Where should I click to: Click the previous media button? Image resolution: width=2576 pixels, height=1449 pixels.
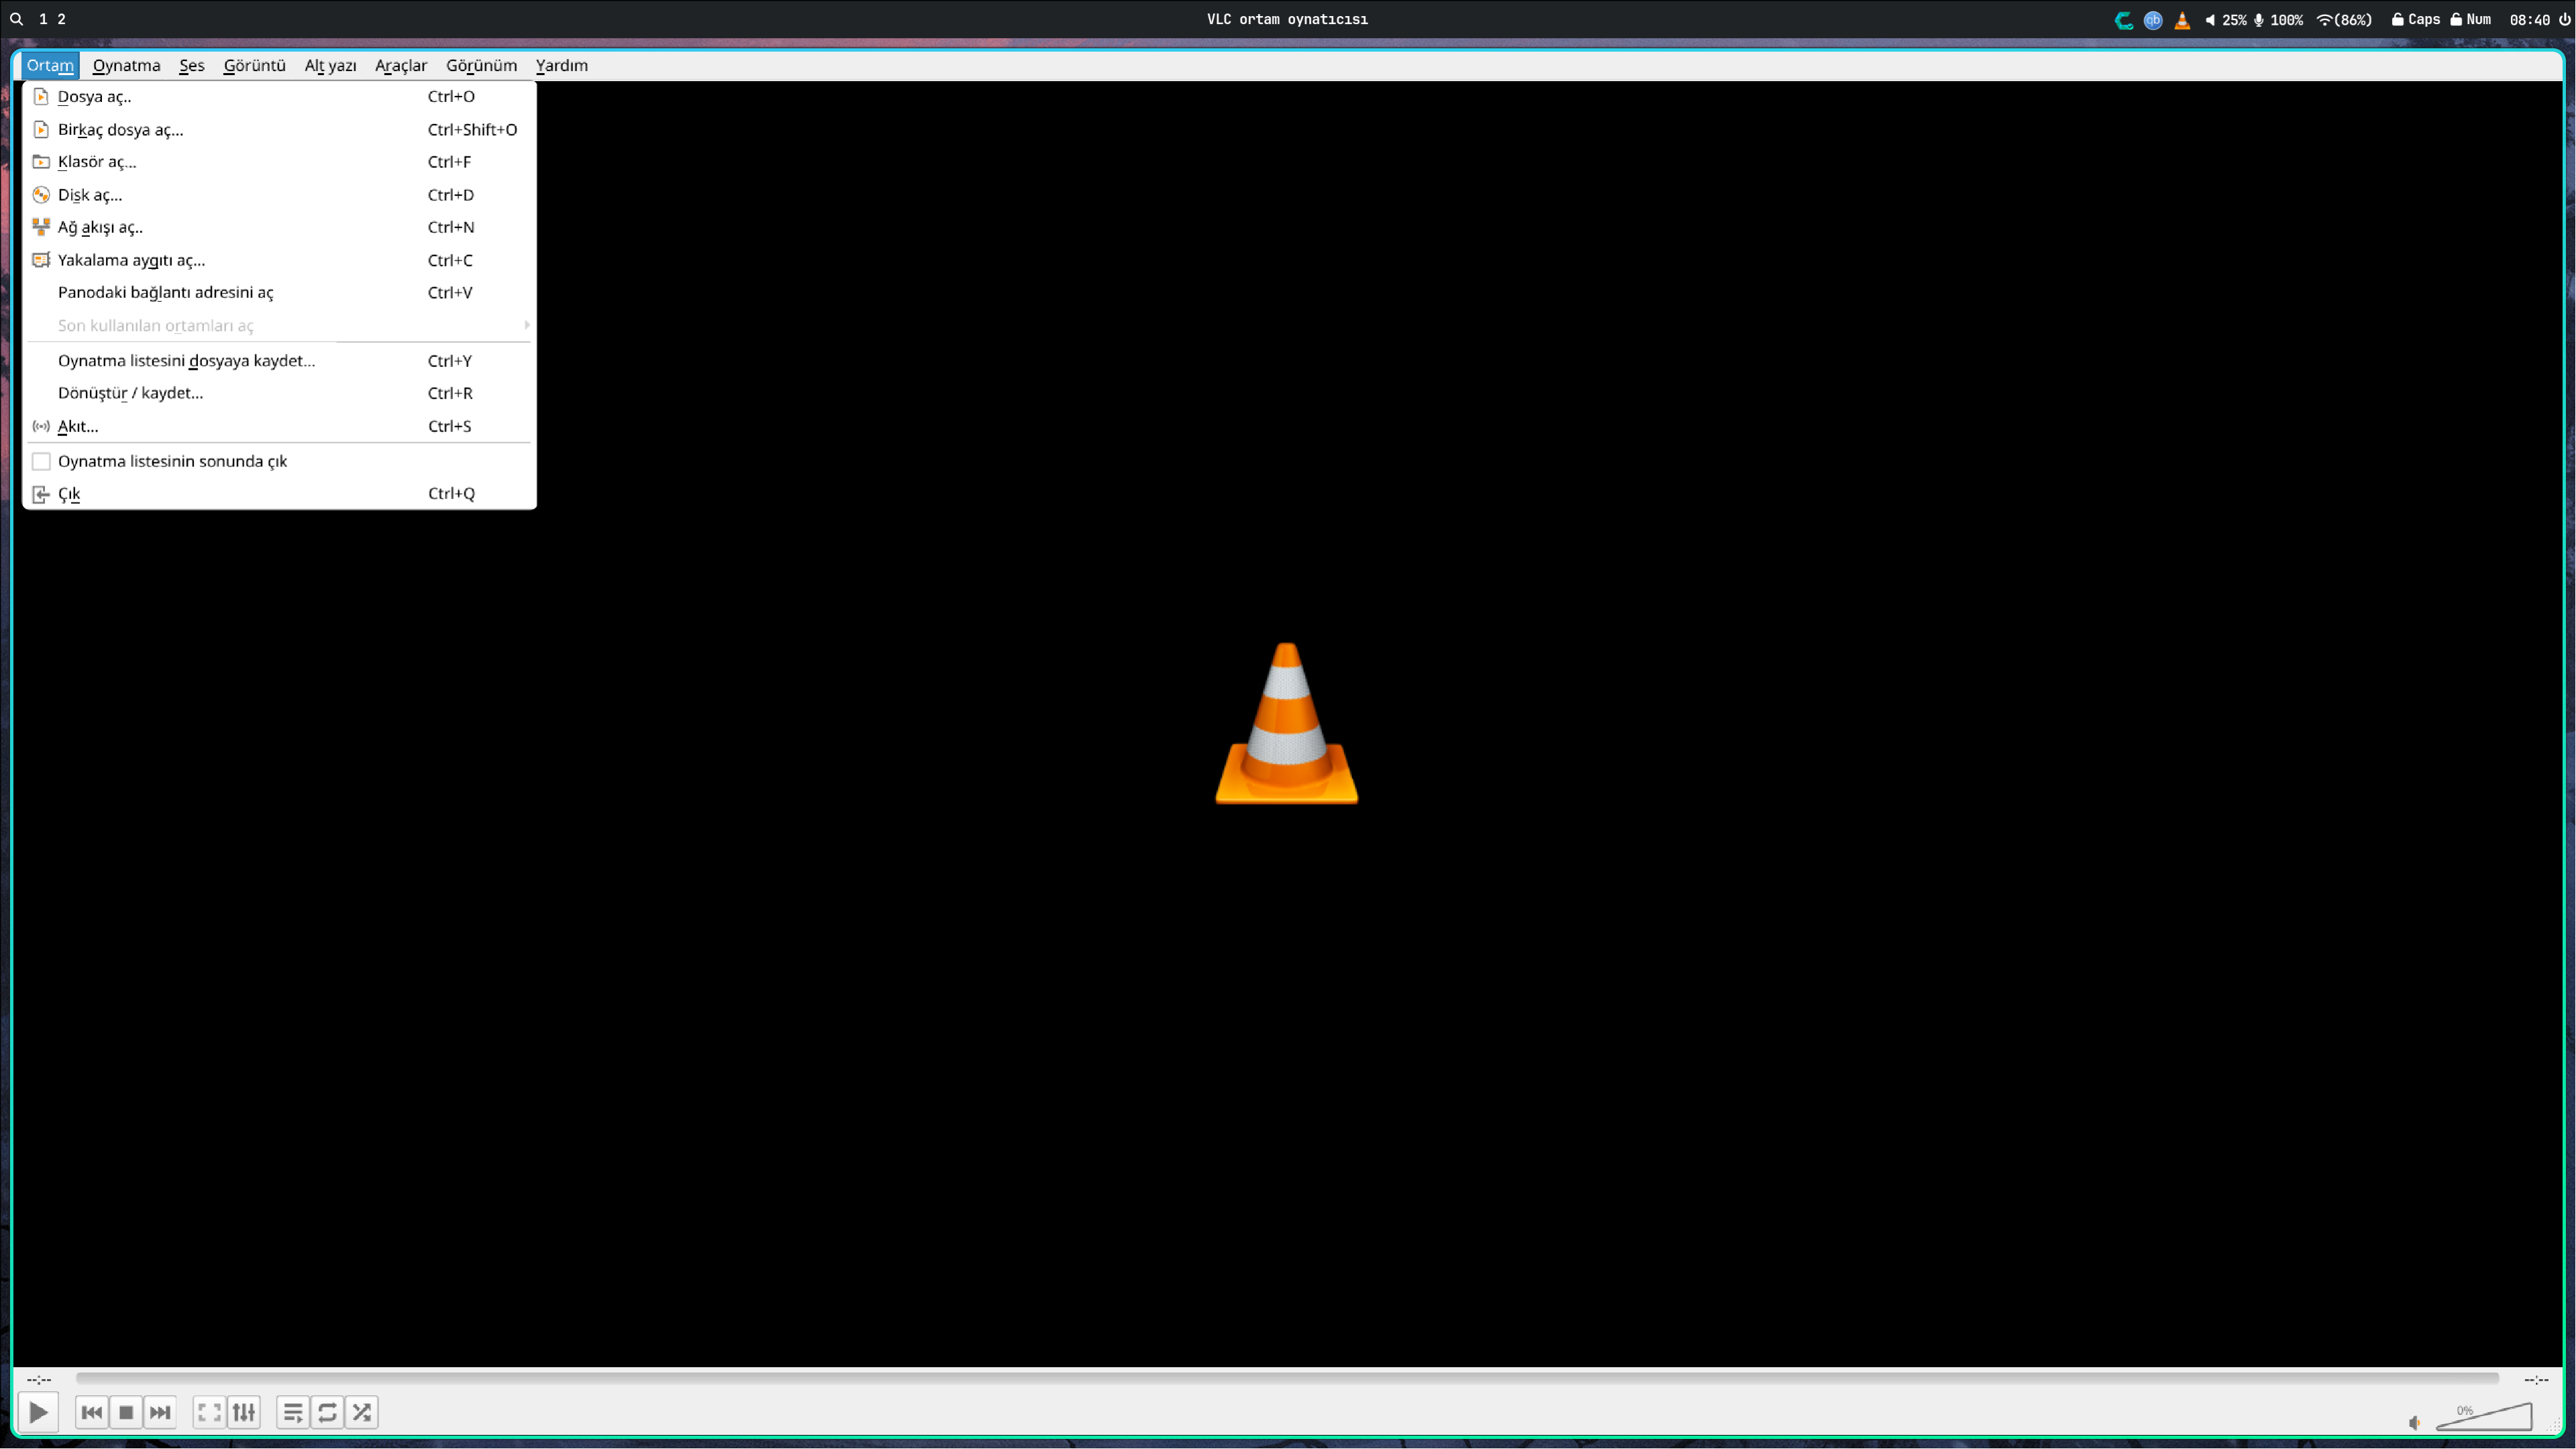(x=92, y=1412)
